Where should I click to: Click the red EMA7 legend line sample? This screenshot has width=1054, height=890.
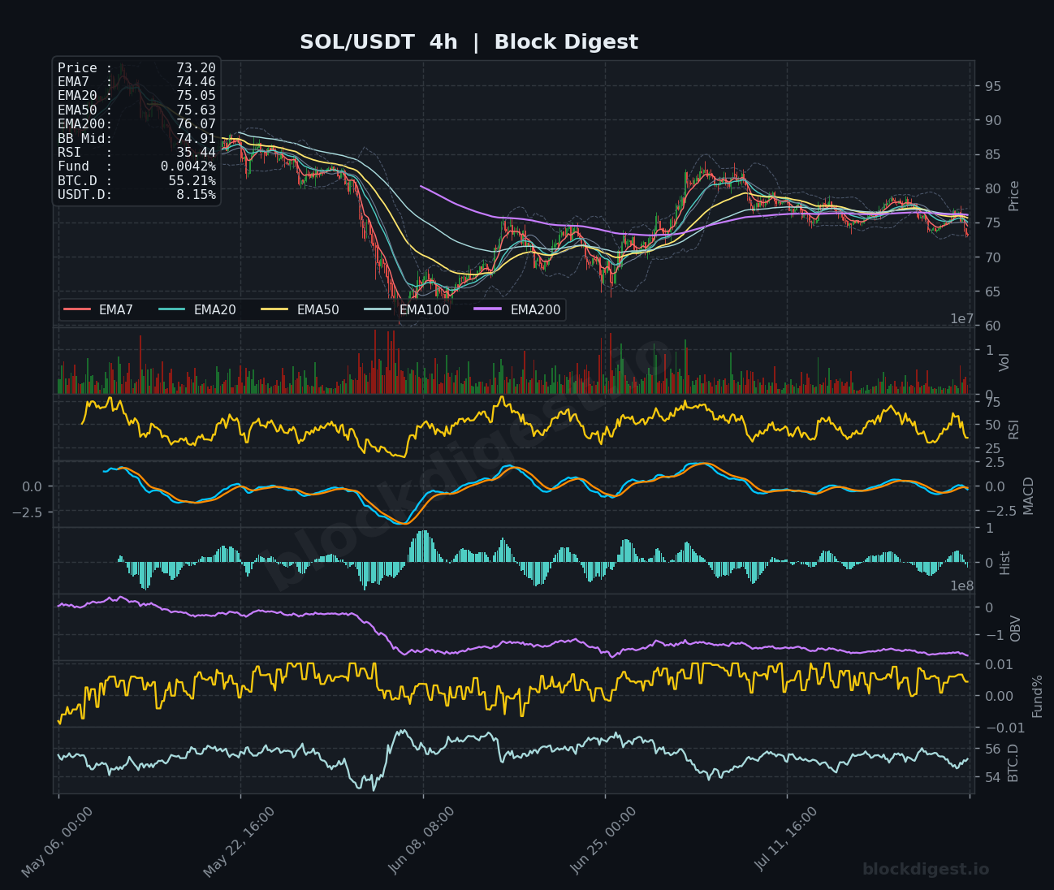(77, 309)
